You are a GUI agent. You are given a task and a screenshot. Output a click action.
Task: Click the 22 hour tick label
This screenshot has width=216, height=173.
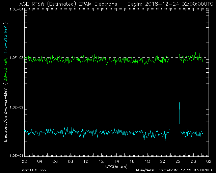(178, 161)
